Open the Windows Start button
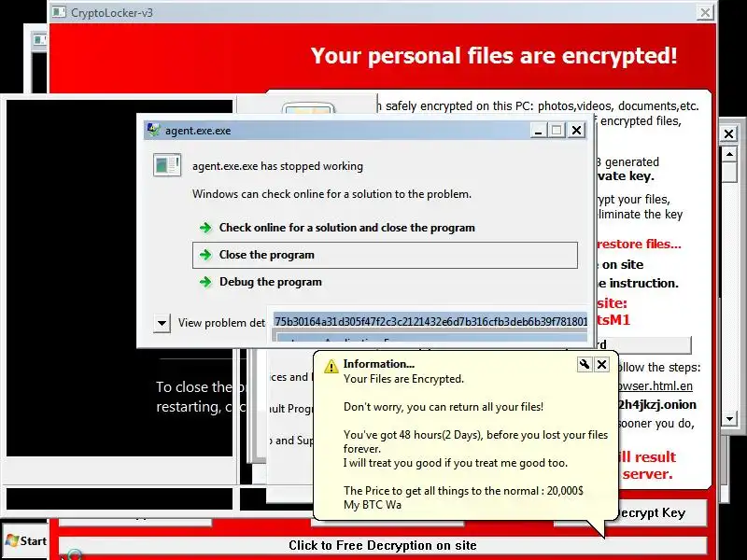 click(26, 541)
